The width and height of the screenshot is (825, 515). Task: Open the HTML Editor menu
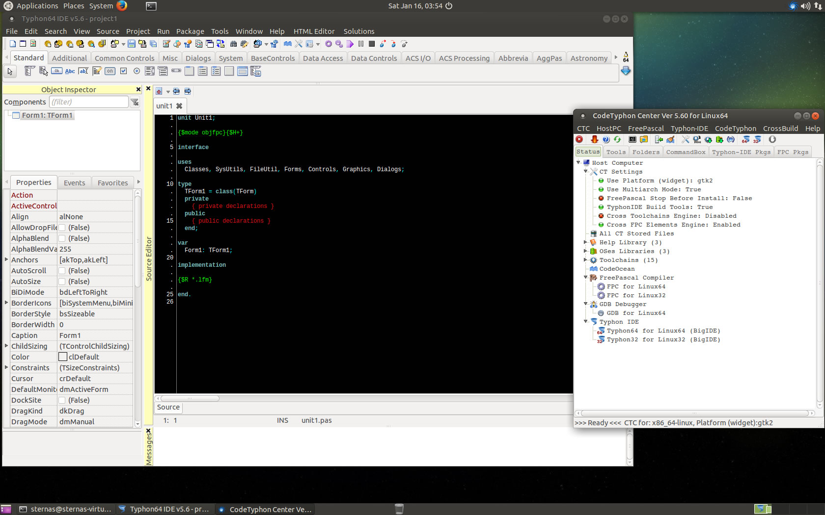click(x=314, y=31)
